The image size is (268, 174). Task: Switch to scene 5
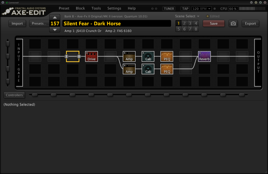coord(178,29)
